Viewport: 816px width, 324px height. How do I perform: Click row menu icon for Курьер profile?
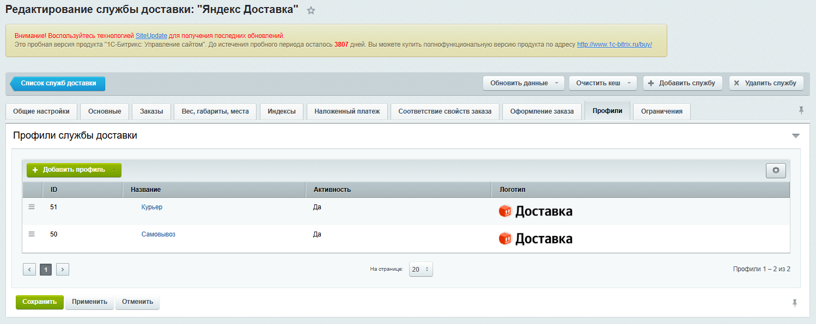[32, 207]
